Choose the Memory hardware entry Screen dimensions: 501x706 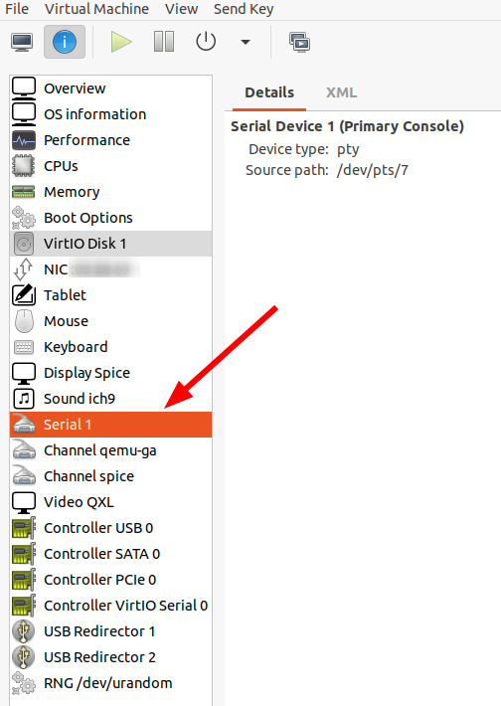(110, 192)
